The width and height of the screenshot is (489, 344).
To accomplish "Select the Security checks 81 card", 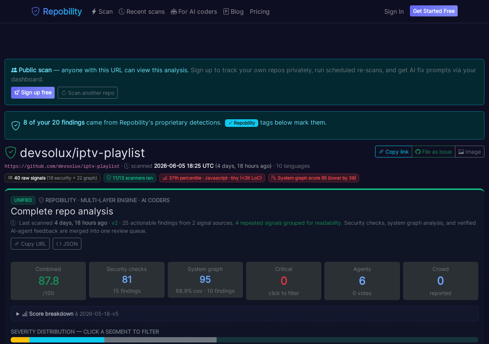I will click(x=127, y=280).
